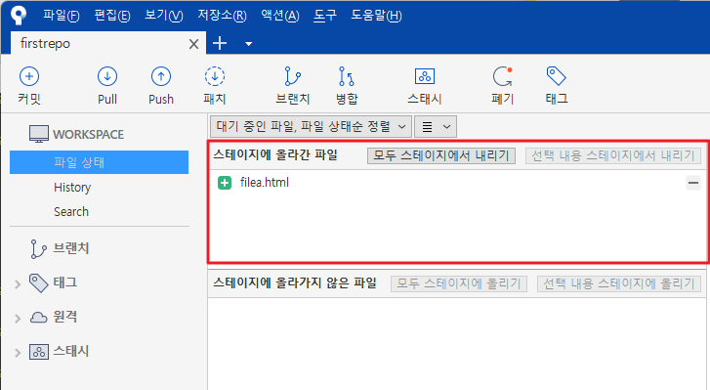Image resolution: width=710 pixels, height=390 pixels.
Task: Click the 병합 (Merge) toolbar icon
Action: tap(347, 76)
